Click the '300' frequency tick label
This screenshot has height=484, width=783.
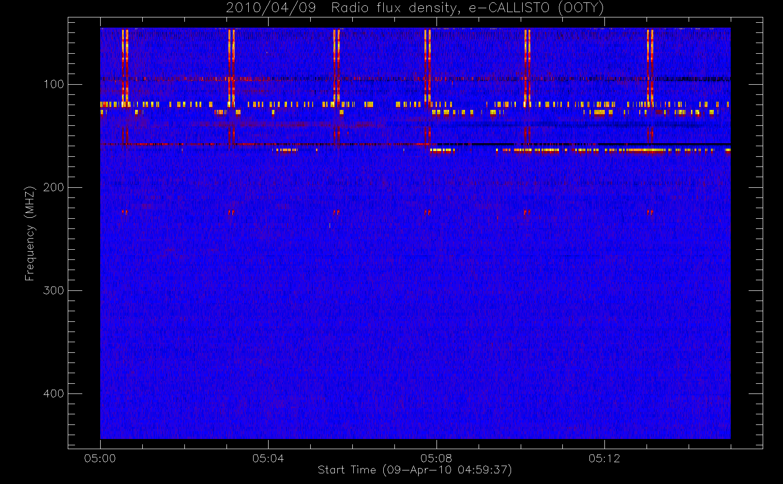[x=54, y=290]
